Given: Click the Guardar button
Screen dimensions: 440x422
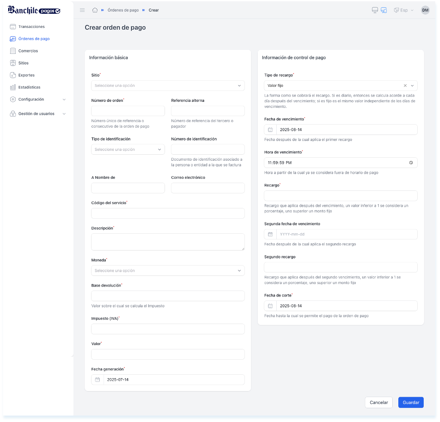Looking at the screenshot, I should [x=411, y=402].
